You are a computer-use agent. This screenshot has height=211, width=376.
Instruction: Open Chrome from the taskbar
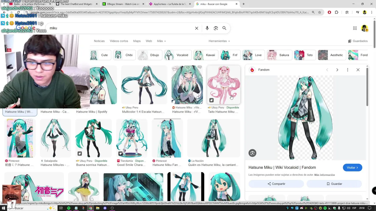[x=90, y=208]
